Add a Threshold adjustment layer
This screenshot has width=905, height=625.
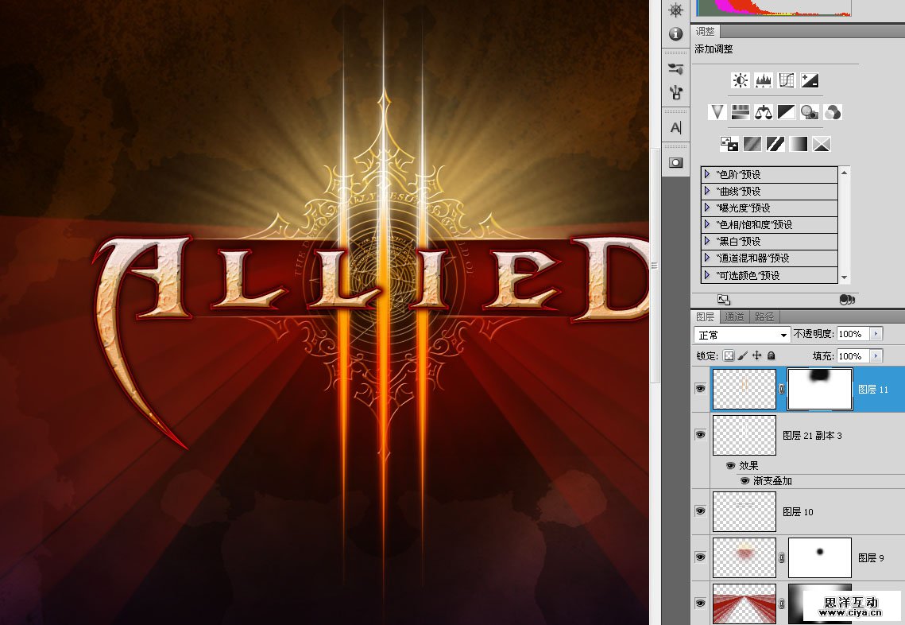pos(775,144)
